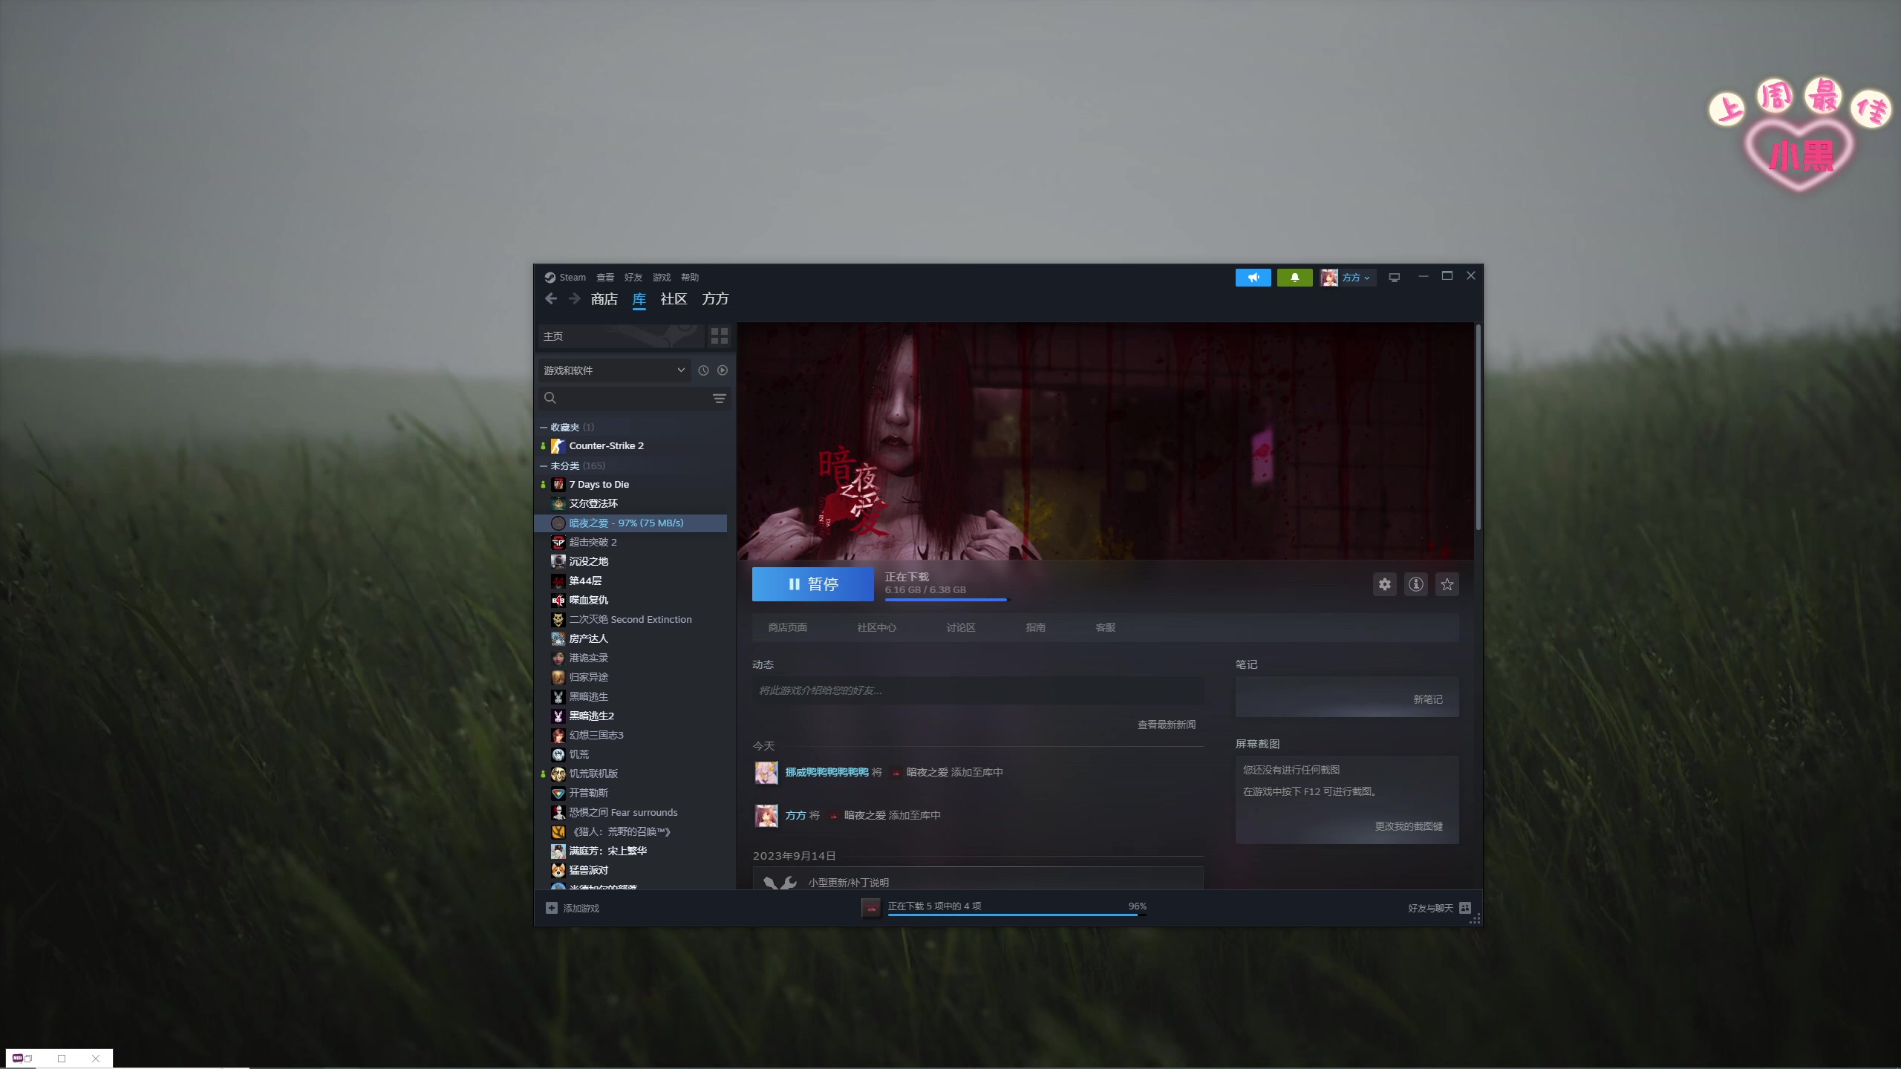The width and height of the screenshot is (1901, 1069).
Task: Sort library by recent activity clock icon
Action: tap(703, 370)
